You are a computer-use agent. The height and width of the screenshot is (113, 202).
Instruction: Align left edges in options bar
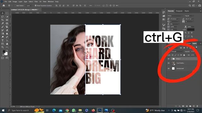pos(56,6)
